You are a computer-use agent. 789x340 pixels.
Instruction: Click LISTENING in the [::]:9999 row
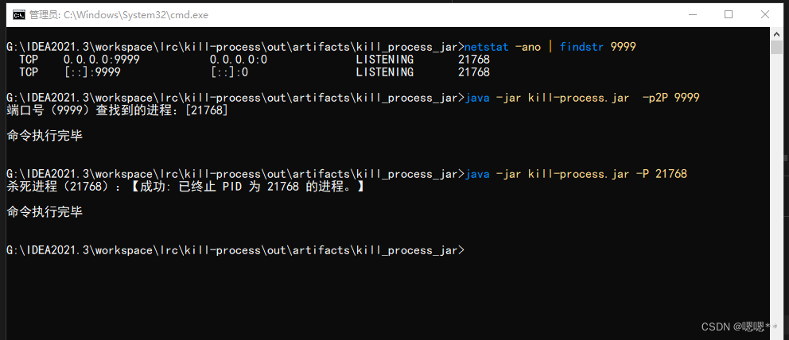coord(384,72)
